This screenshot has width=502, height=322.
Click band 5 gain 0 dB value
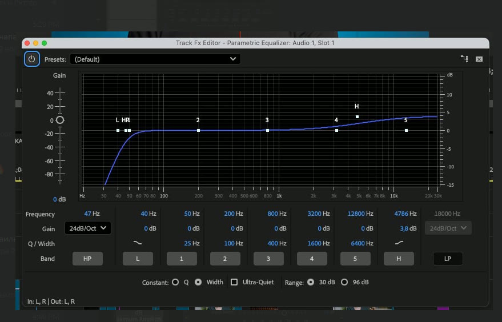(x=367, y=228)
